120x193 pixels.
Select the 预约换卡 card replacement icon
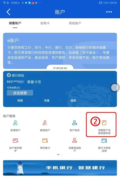(45, 141)
